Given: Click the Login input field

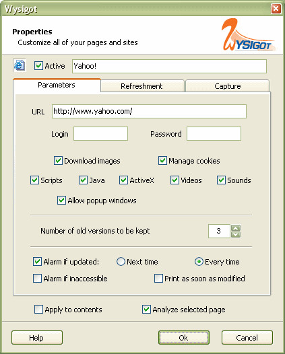Looking at the screenshot, I should click(101, 134).
